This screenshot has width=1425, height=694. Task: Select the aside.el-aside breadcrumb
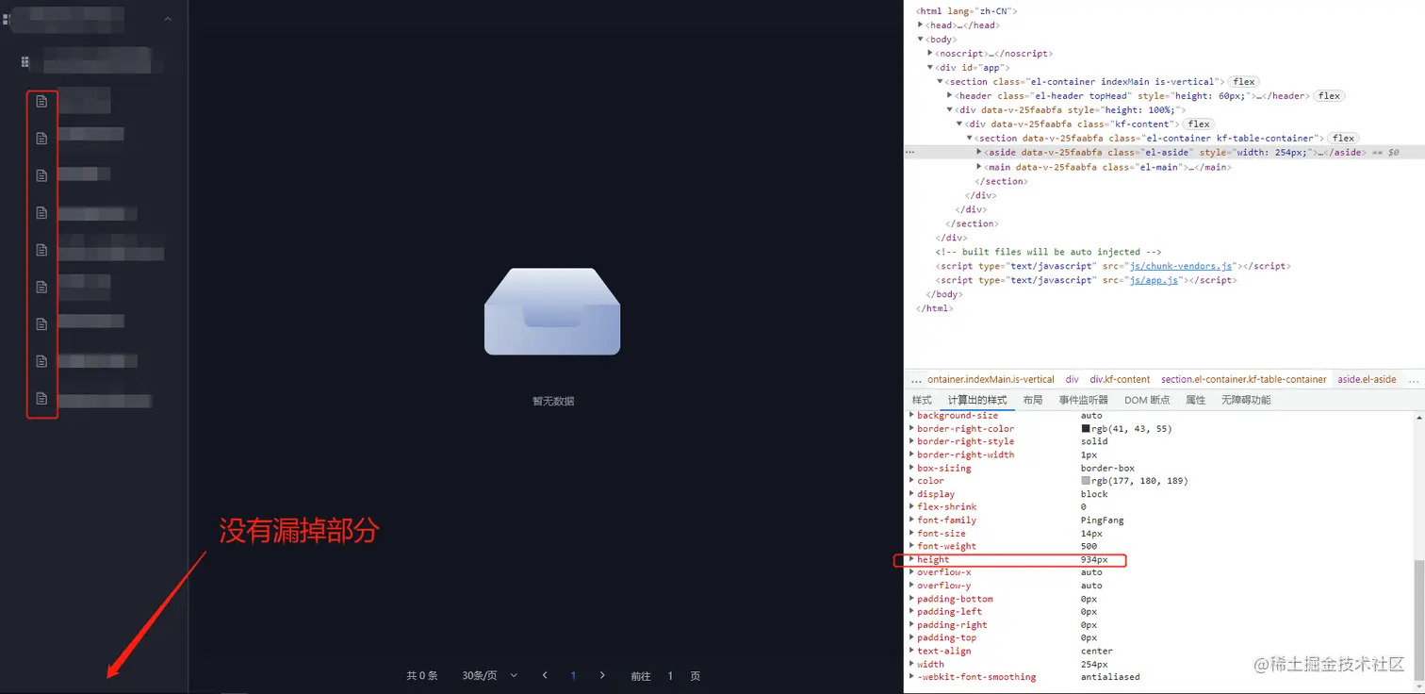click(x=1368, y=379)
